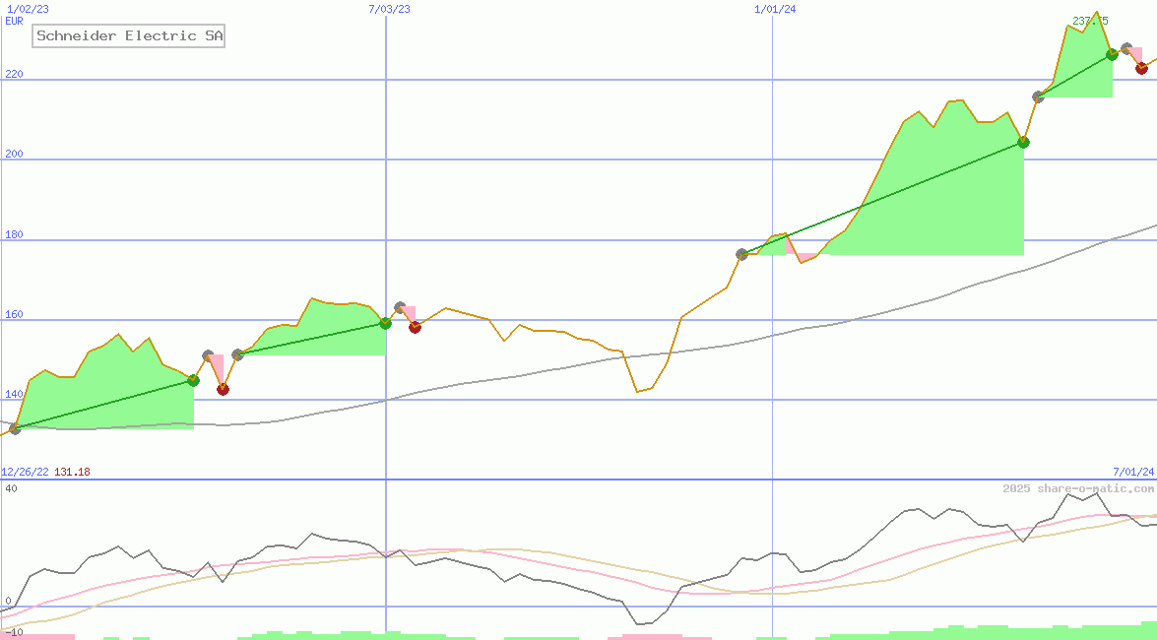Click the last red marker near 222 EUR

point(1141,68)
